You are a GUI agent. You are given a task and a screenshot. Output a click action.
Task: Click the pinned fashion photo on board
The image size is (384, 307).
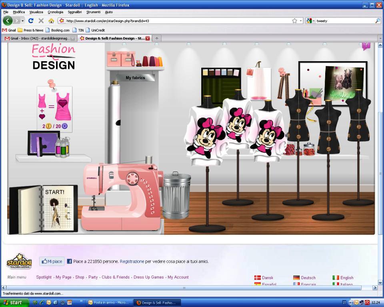pyautogui.click(x=343, y=83)
